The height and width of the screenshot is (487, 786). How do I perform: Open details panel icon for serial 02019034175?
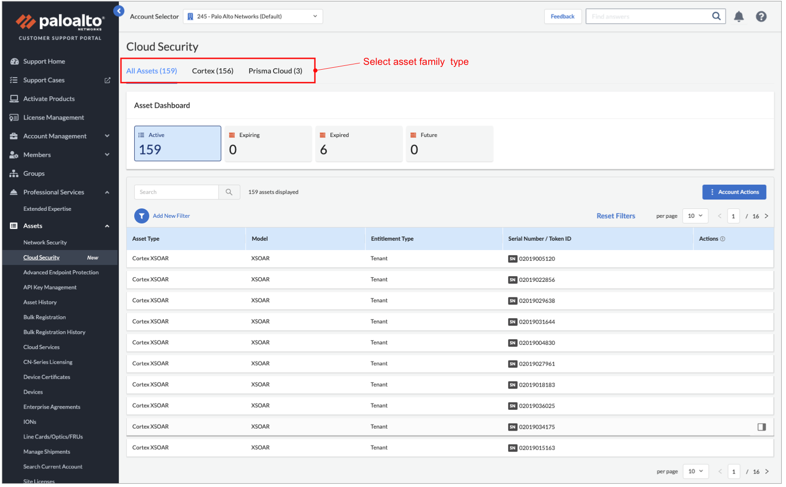click(761, 427)
